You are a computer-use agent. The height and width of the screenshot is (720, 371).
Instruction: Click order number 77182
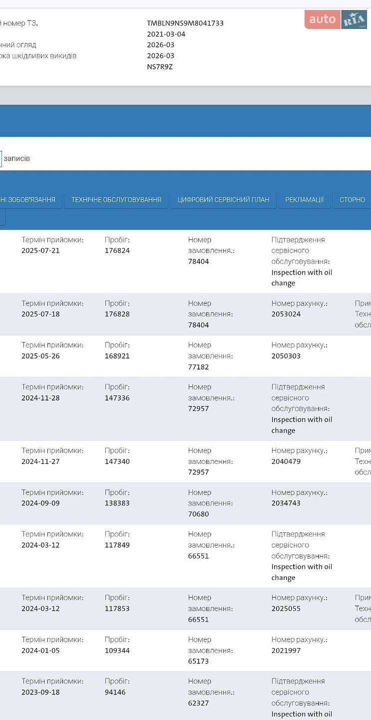tap(199, 367)
